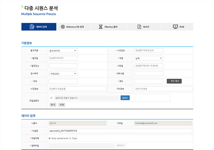Click the gear icon for Reference DB 설정

[x=63, y=27]
